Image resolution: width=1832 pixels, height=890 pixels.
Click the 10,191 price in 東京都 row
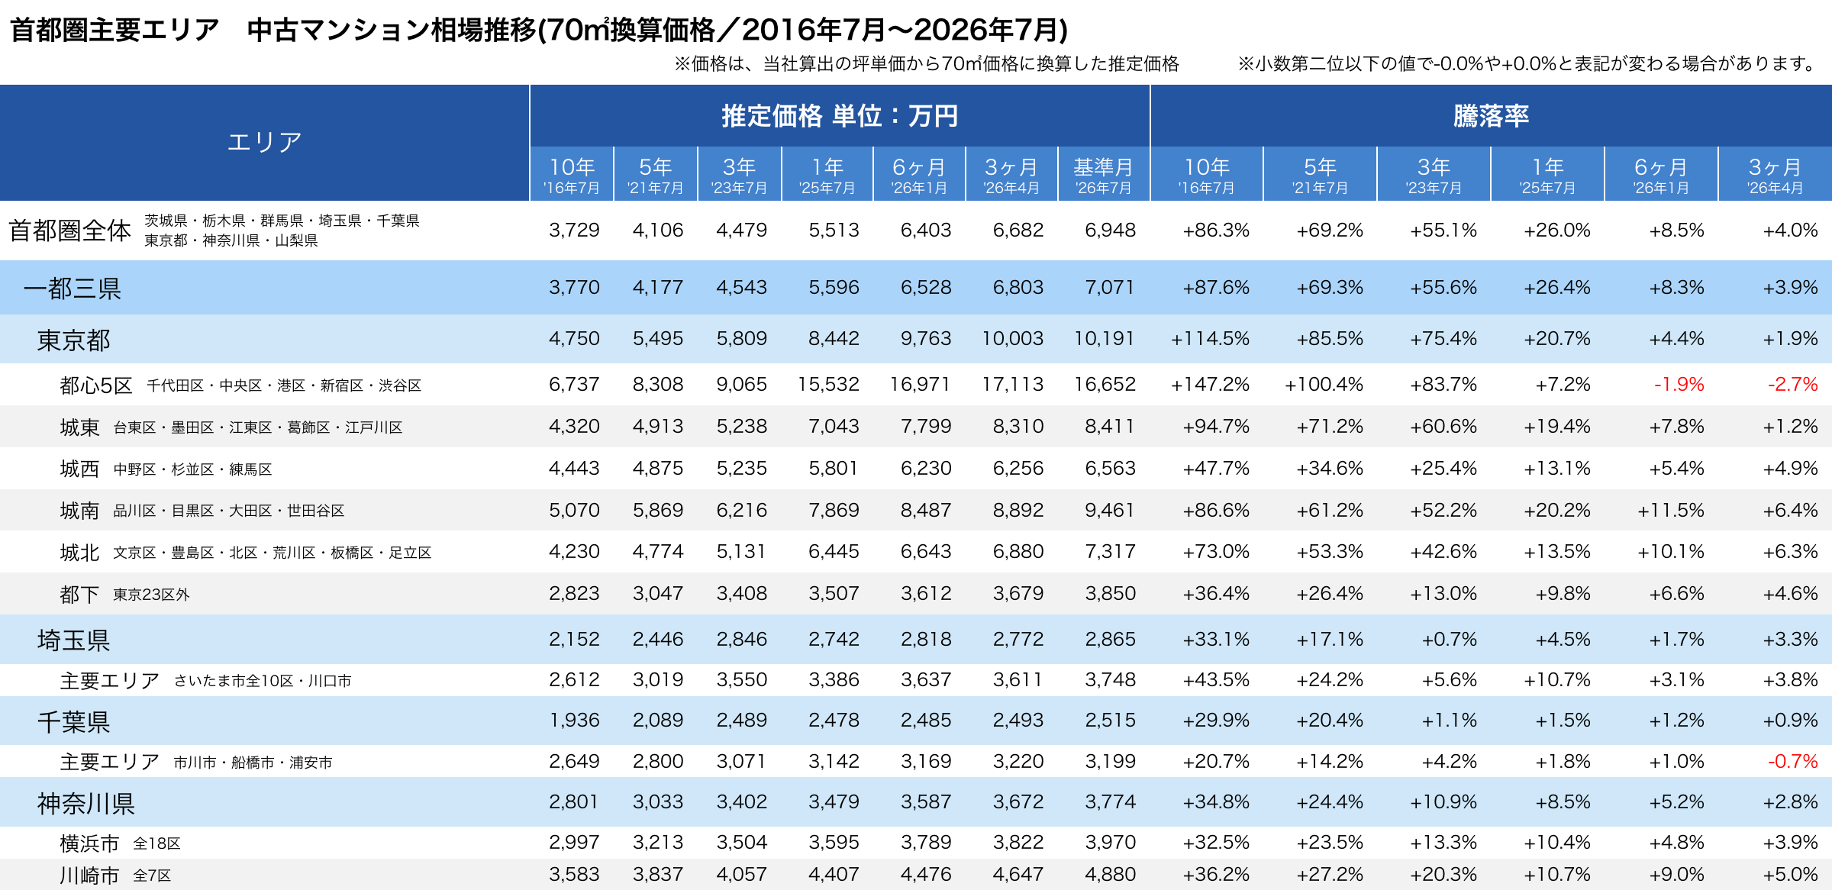pyautogui.click(x=1105, y=339)
